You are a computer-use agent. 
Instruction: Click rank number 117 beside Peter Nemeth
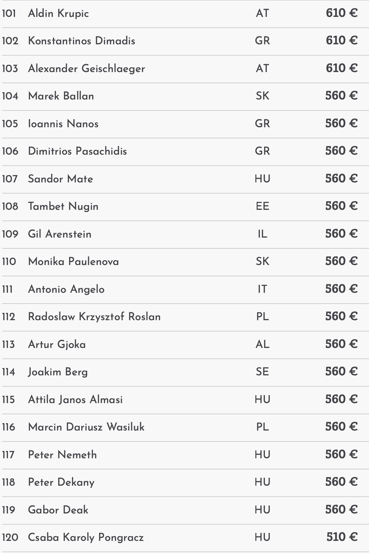[8, 455]
